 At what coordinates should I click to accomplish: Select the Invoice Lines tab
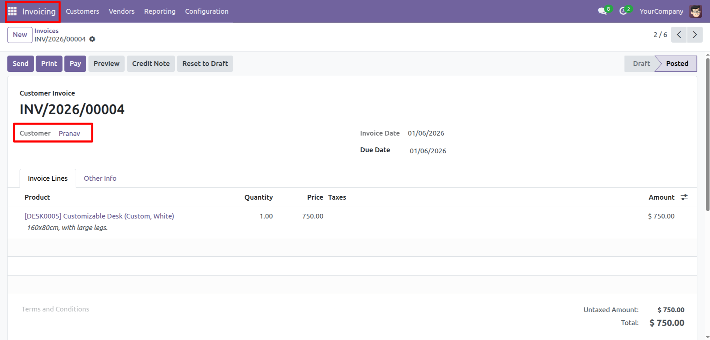tap(48, 179)
